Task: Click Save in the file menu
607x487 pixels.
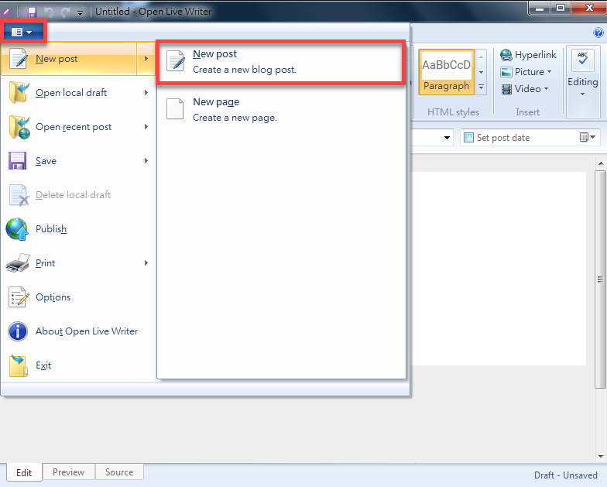Action: click(79, 161)
